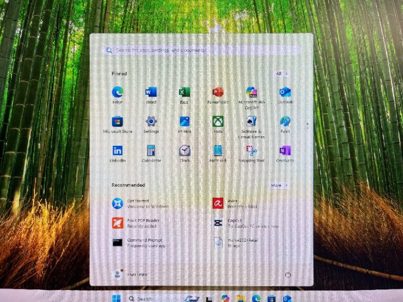Click the Power button in Start menu
This screenshot has height=302, width=403.
tap(288, 275)
